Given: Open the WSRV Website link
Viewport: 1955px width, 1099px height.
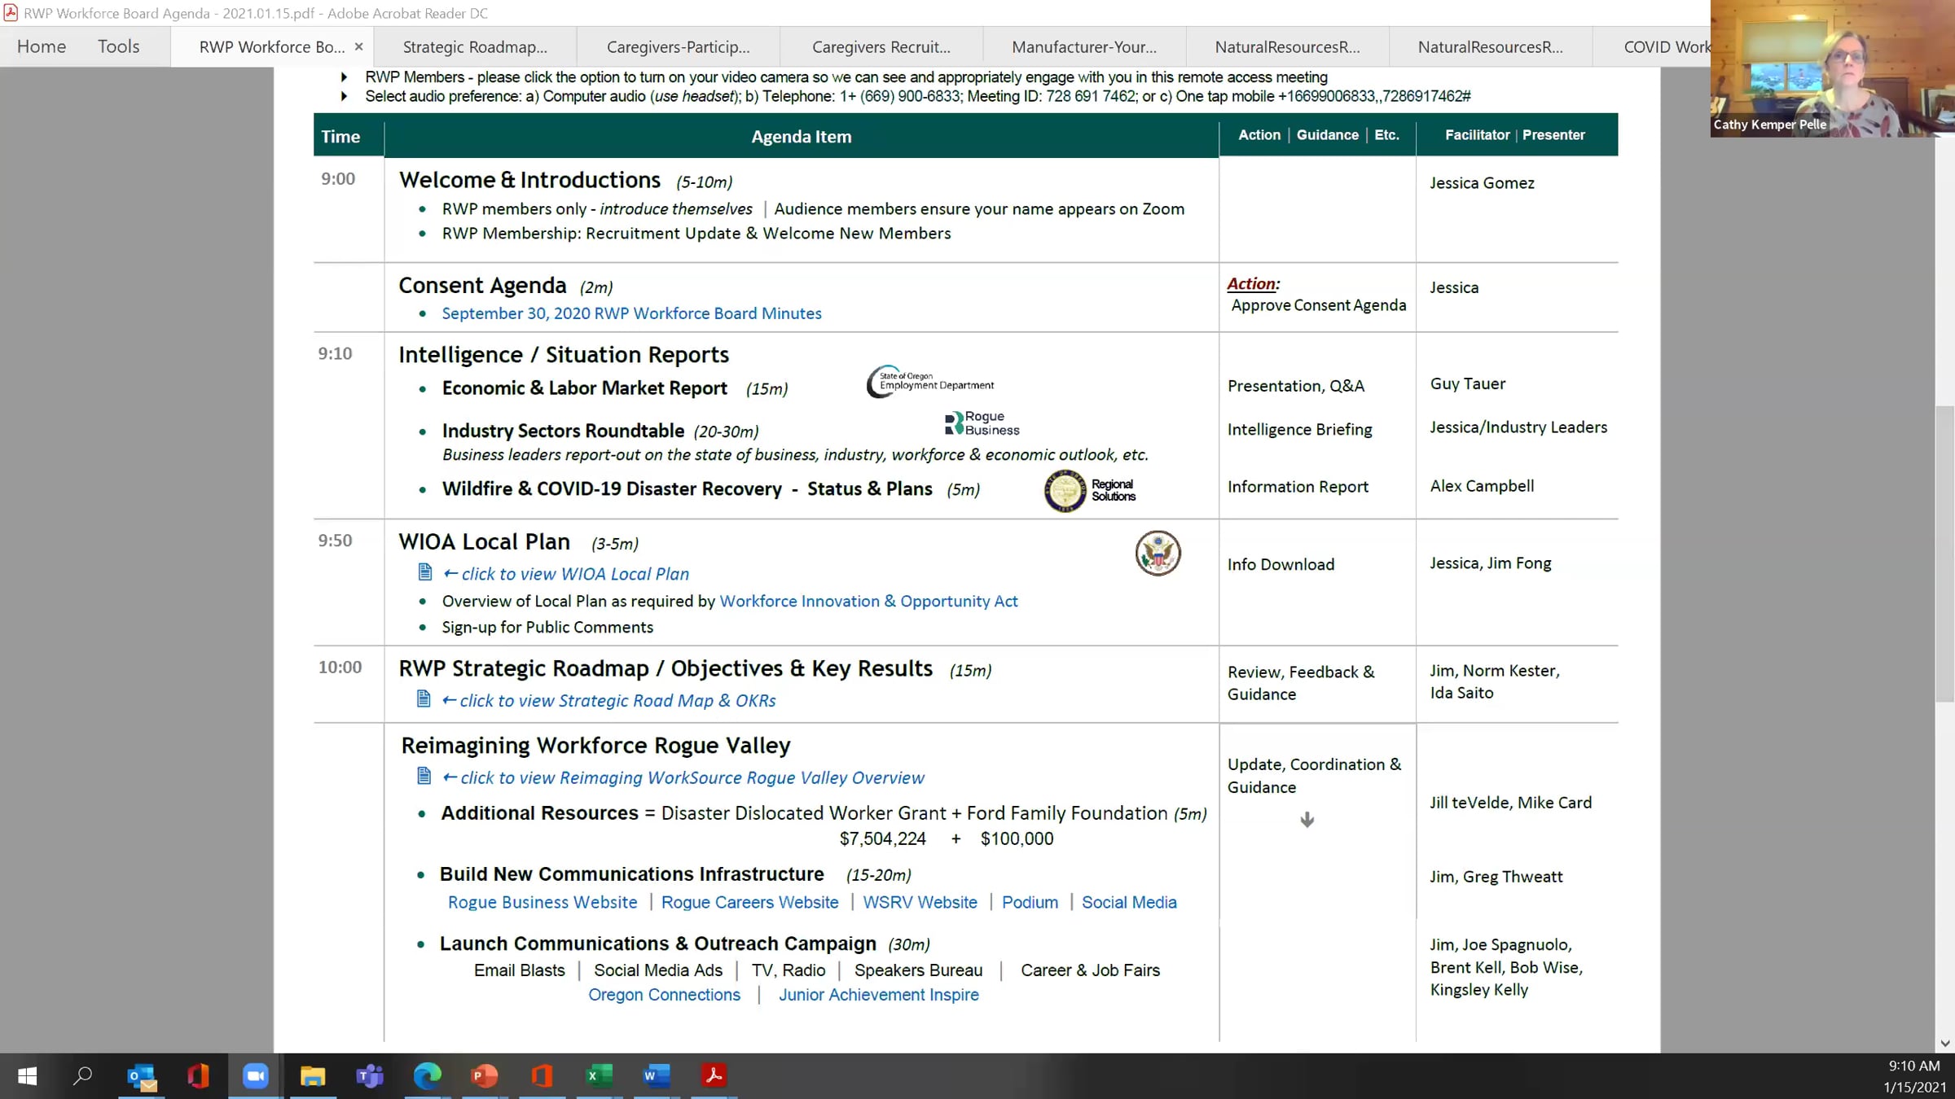Looking at the screenshot, I should (x=920, y=902).
